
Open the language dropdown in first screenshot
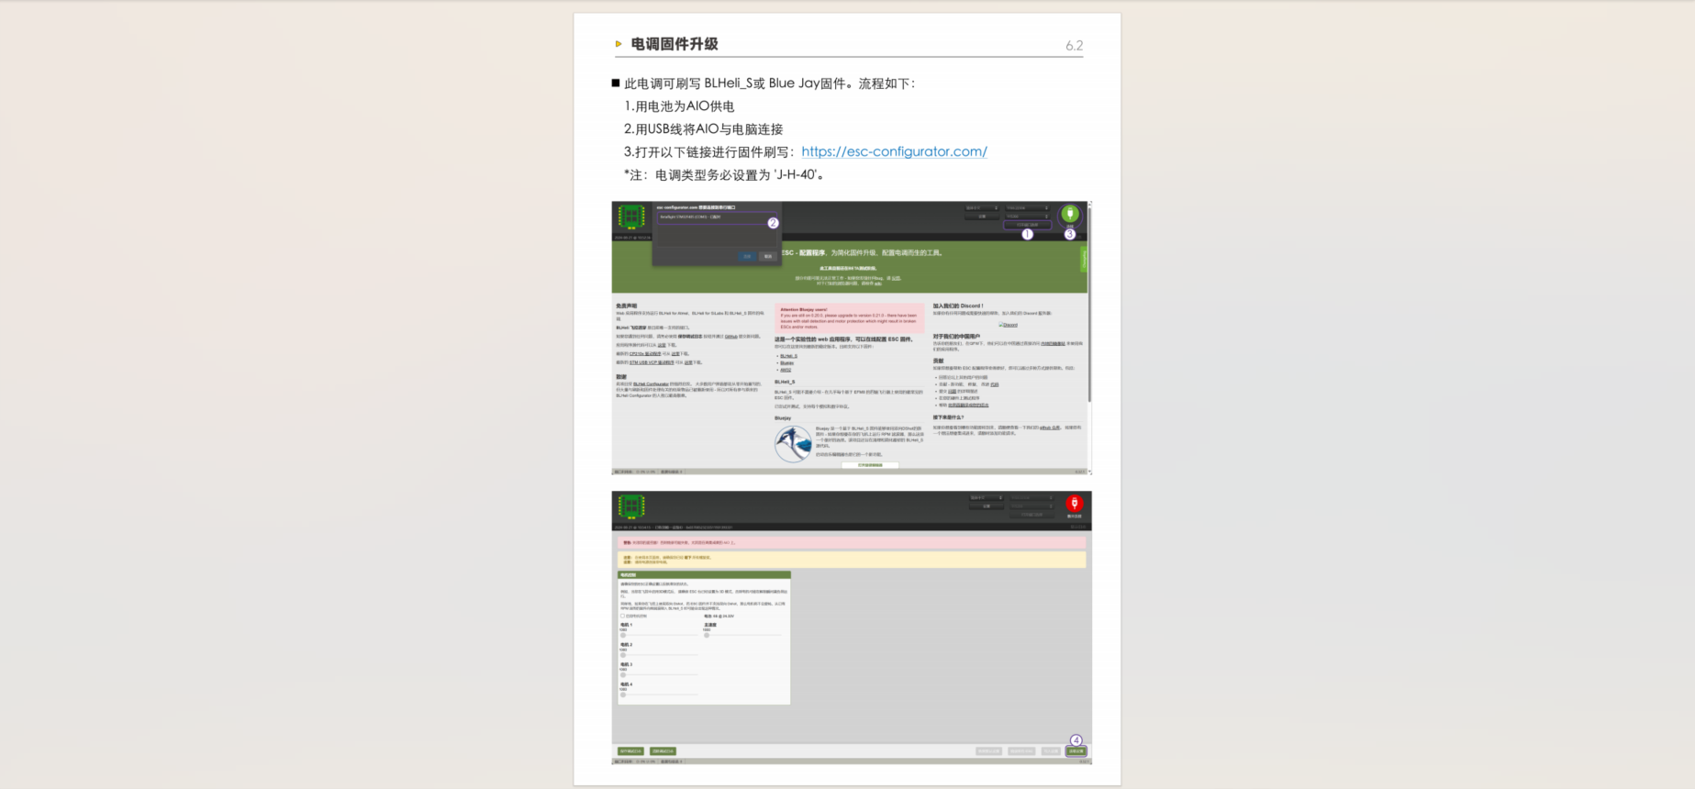click(981, 208)
